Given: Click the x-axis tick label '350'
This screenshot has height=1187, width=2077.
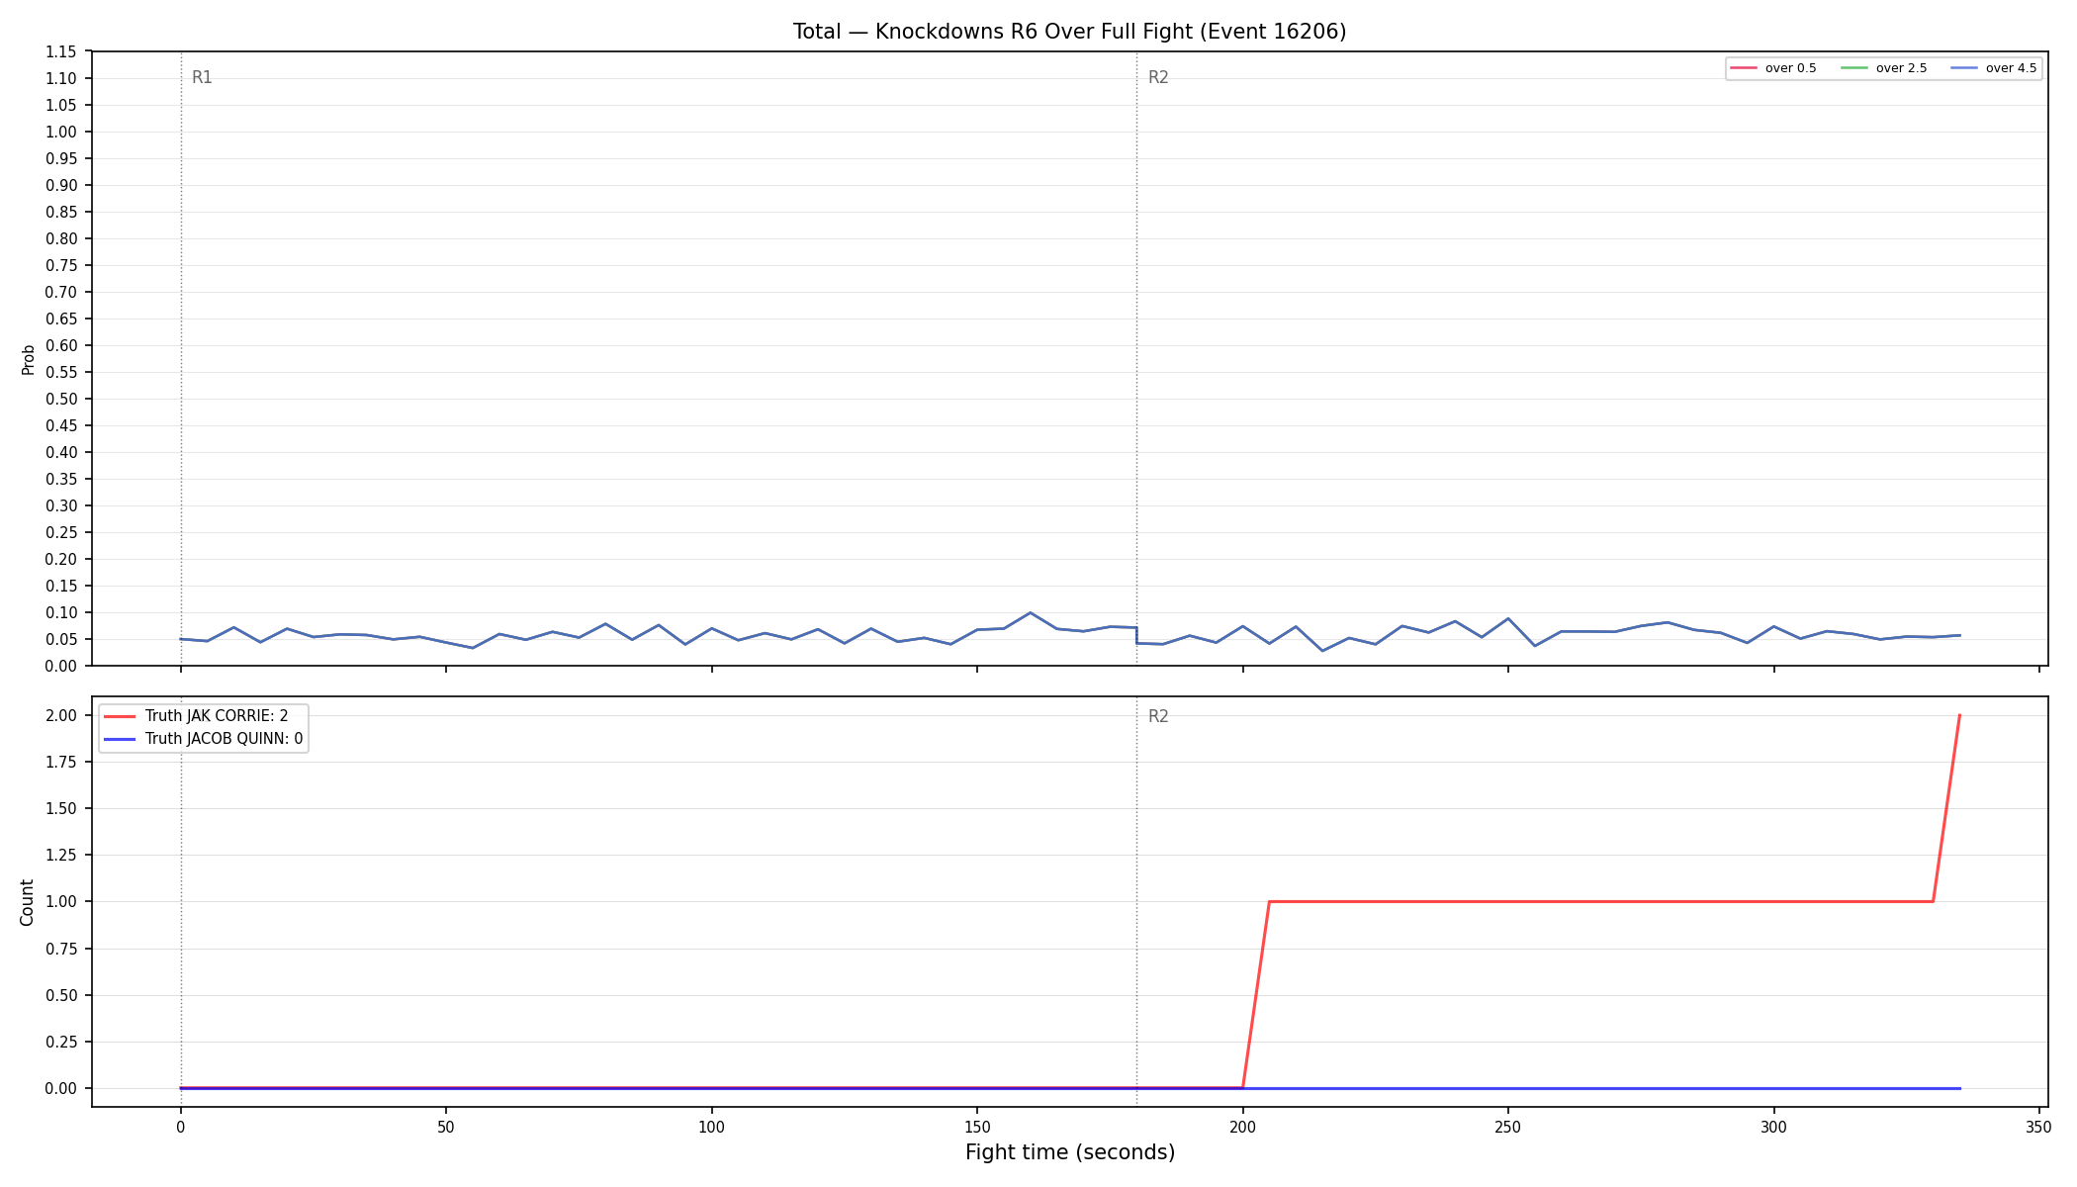Looking at the screenshot, I should click(x=2039, y=1128).
